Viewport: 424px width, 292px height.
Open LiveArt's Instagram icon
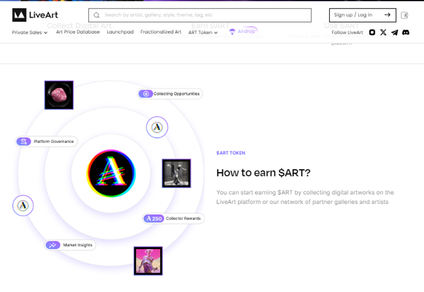[372, 33]
